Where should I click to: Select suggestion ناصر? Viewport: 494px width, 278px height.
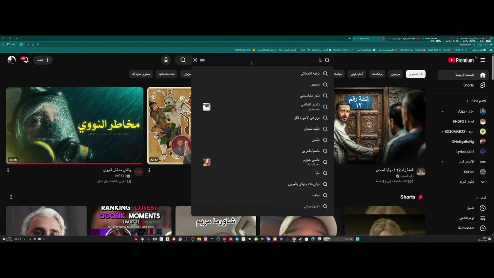pyautogui.click(x=262, y=140)
